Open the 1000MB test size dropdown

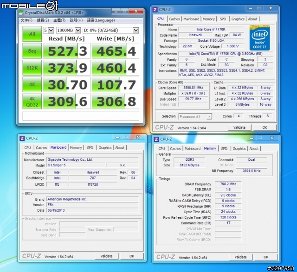click(69, 30)
